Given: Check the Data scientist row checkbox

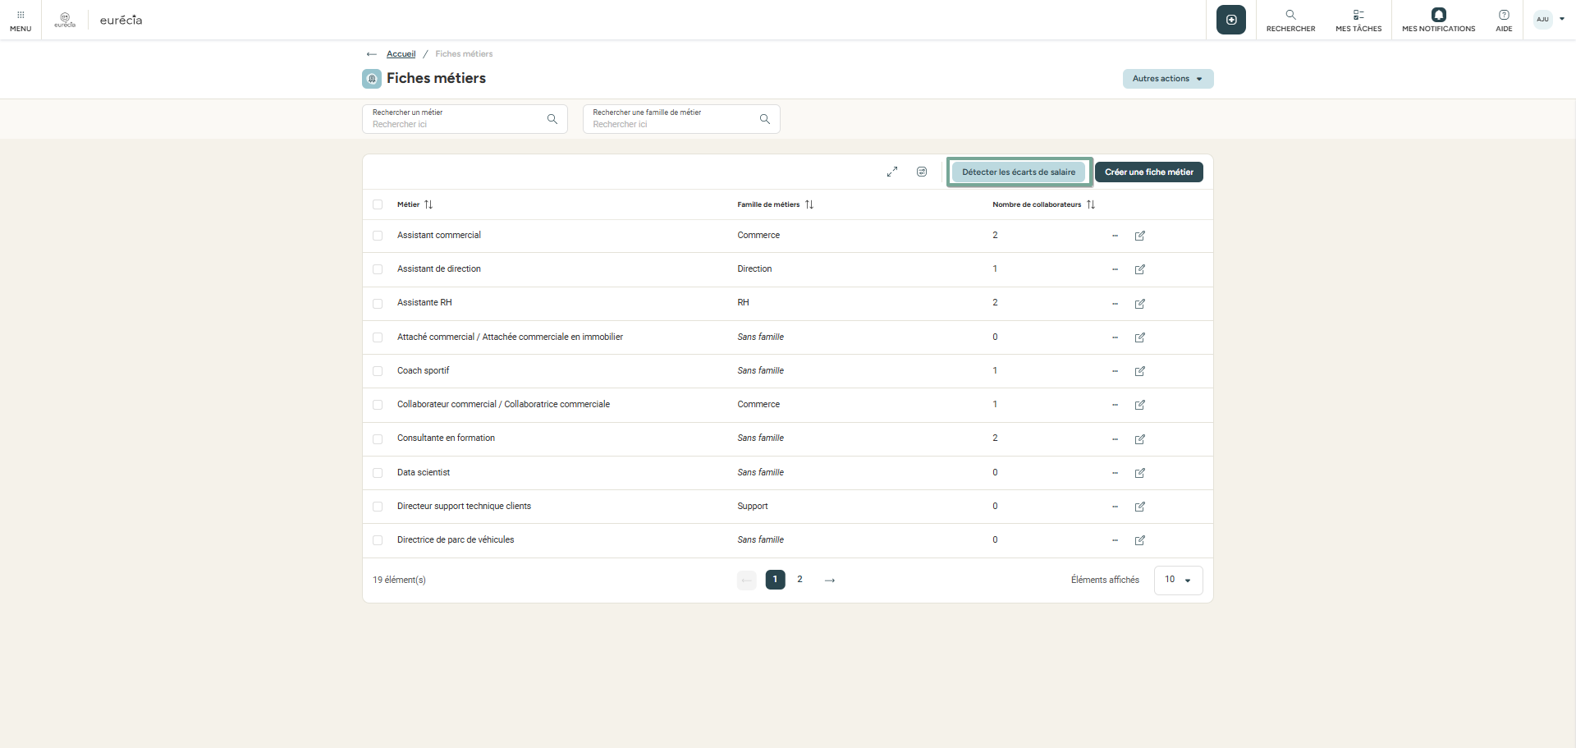Looking at the screenshot, I should (378, 473).
